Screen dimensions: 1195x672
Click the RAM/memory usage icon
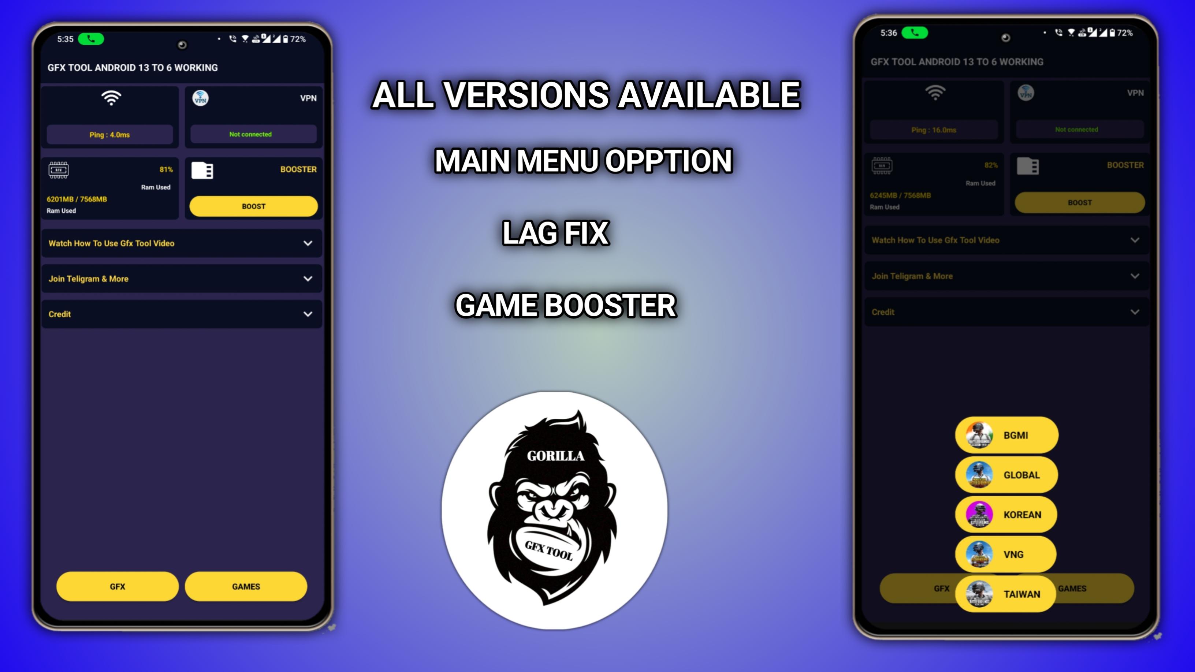pos(58,168)
